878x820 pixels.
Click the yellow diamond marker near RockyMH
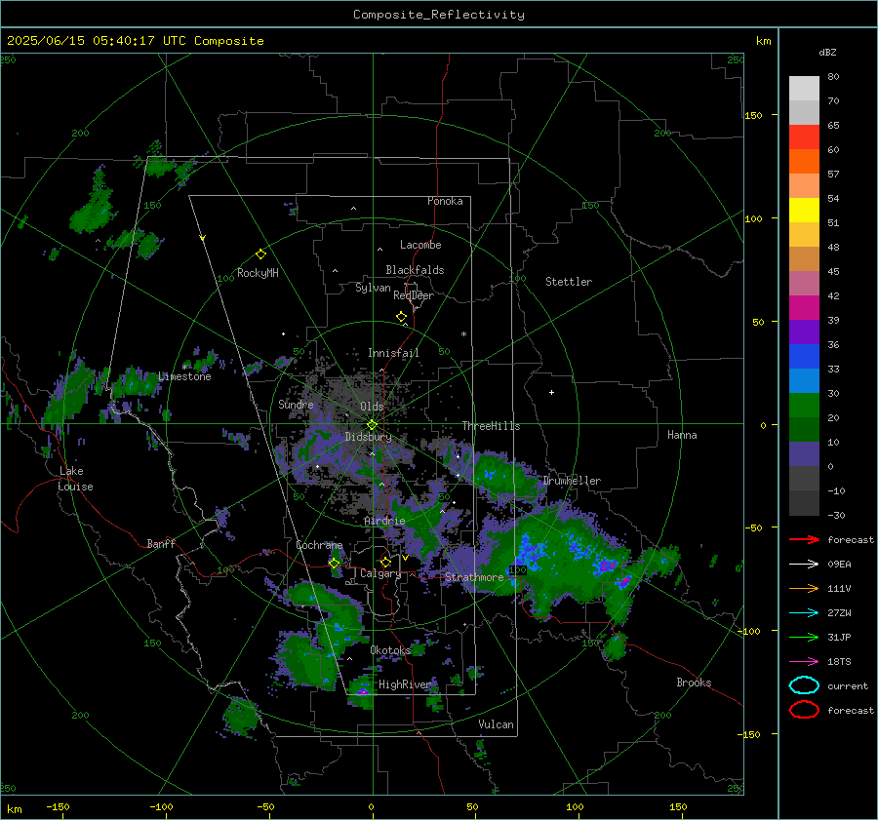(260, 254)
